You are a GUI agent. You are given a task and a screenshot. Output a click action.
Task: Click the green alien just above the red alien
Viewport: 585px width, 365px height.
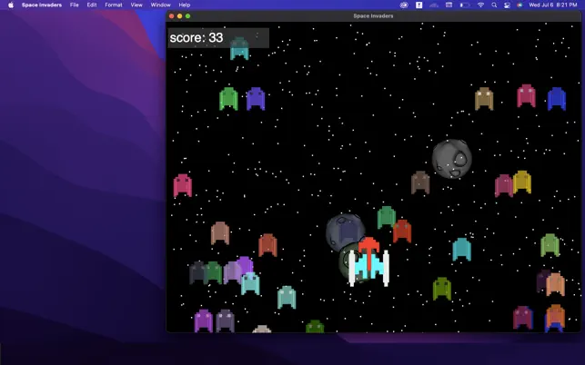click(386, 217)
